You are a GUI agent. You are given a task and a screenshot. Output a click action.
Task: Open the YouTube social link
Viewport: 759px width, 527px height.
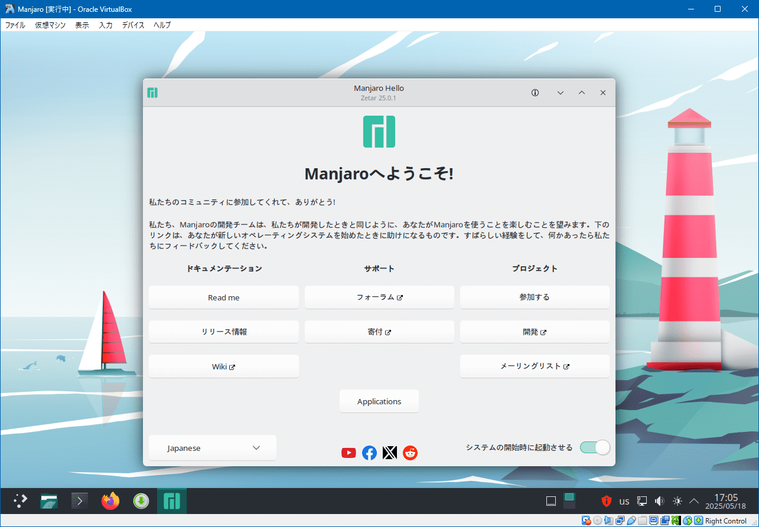pos(348,453)
